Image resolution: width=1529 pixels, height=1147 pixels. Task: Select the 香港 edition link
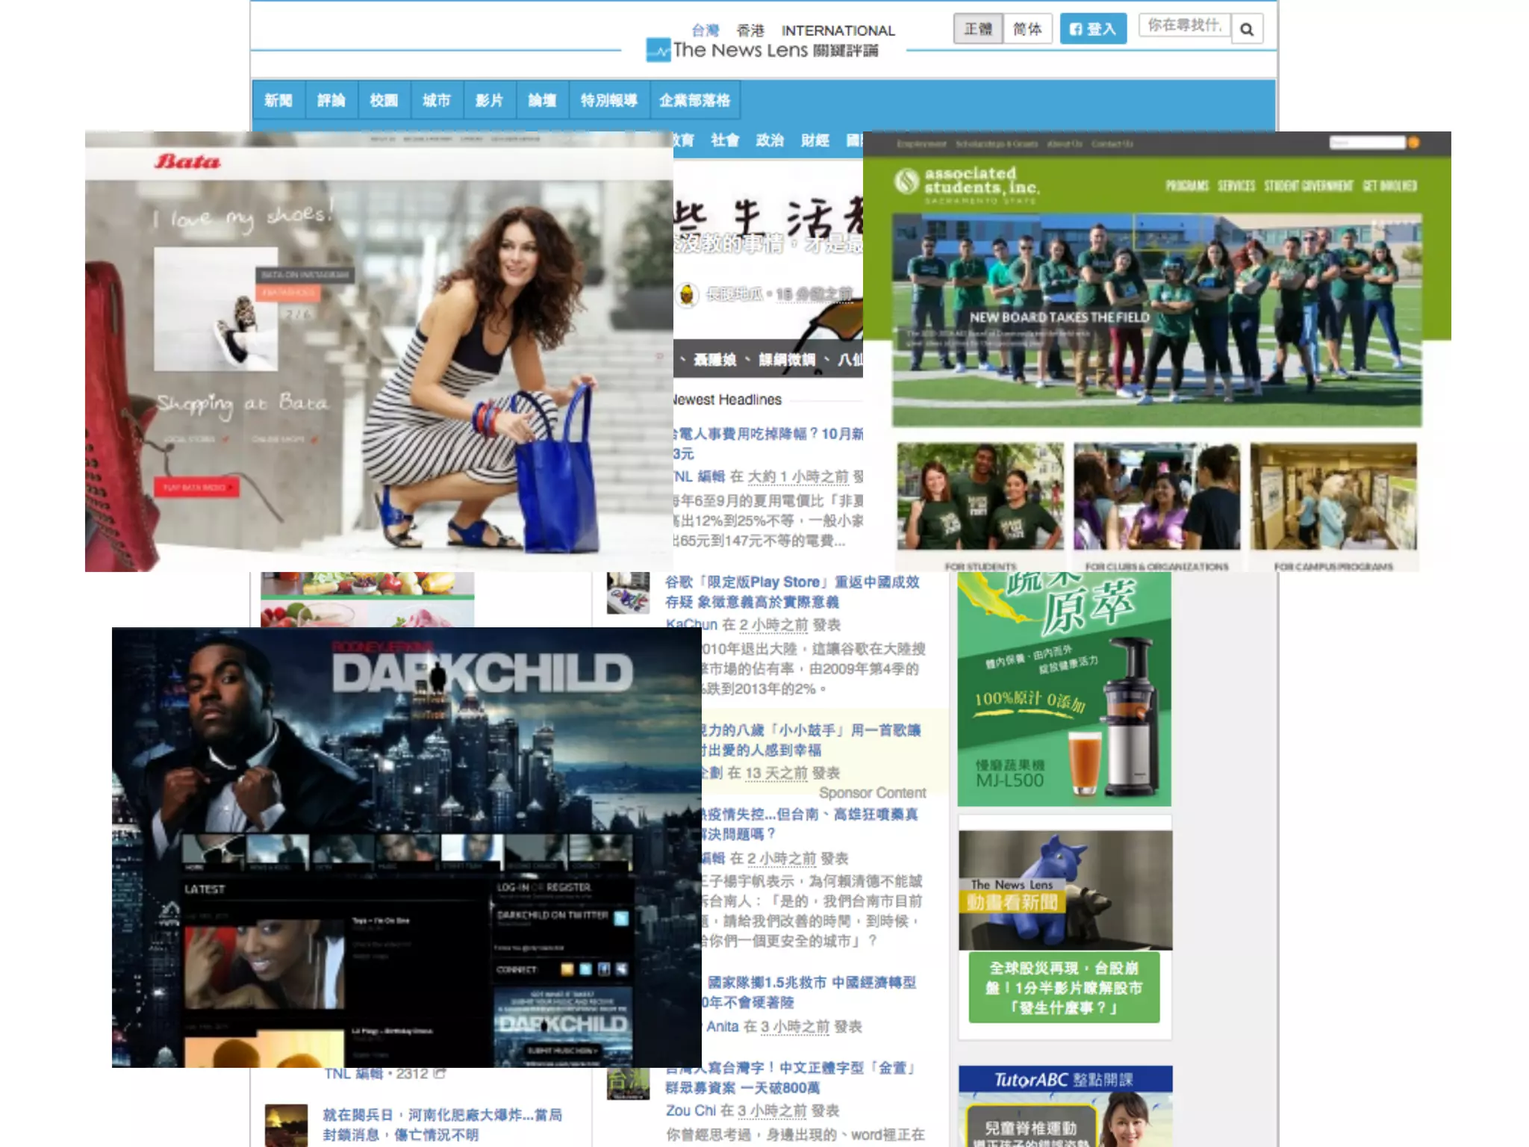[750, 31]
